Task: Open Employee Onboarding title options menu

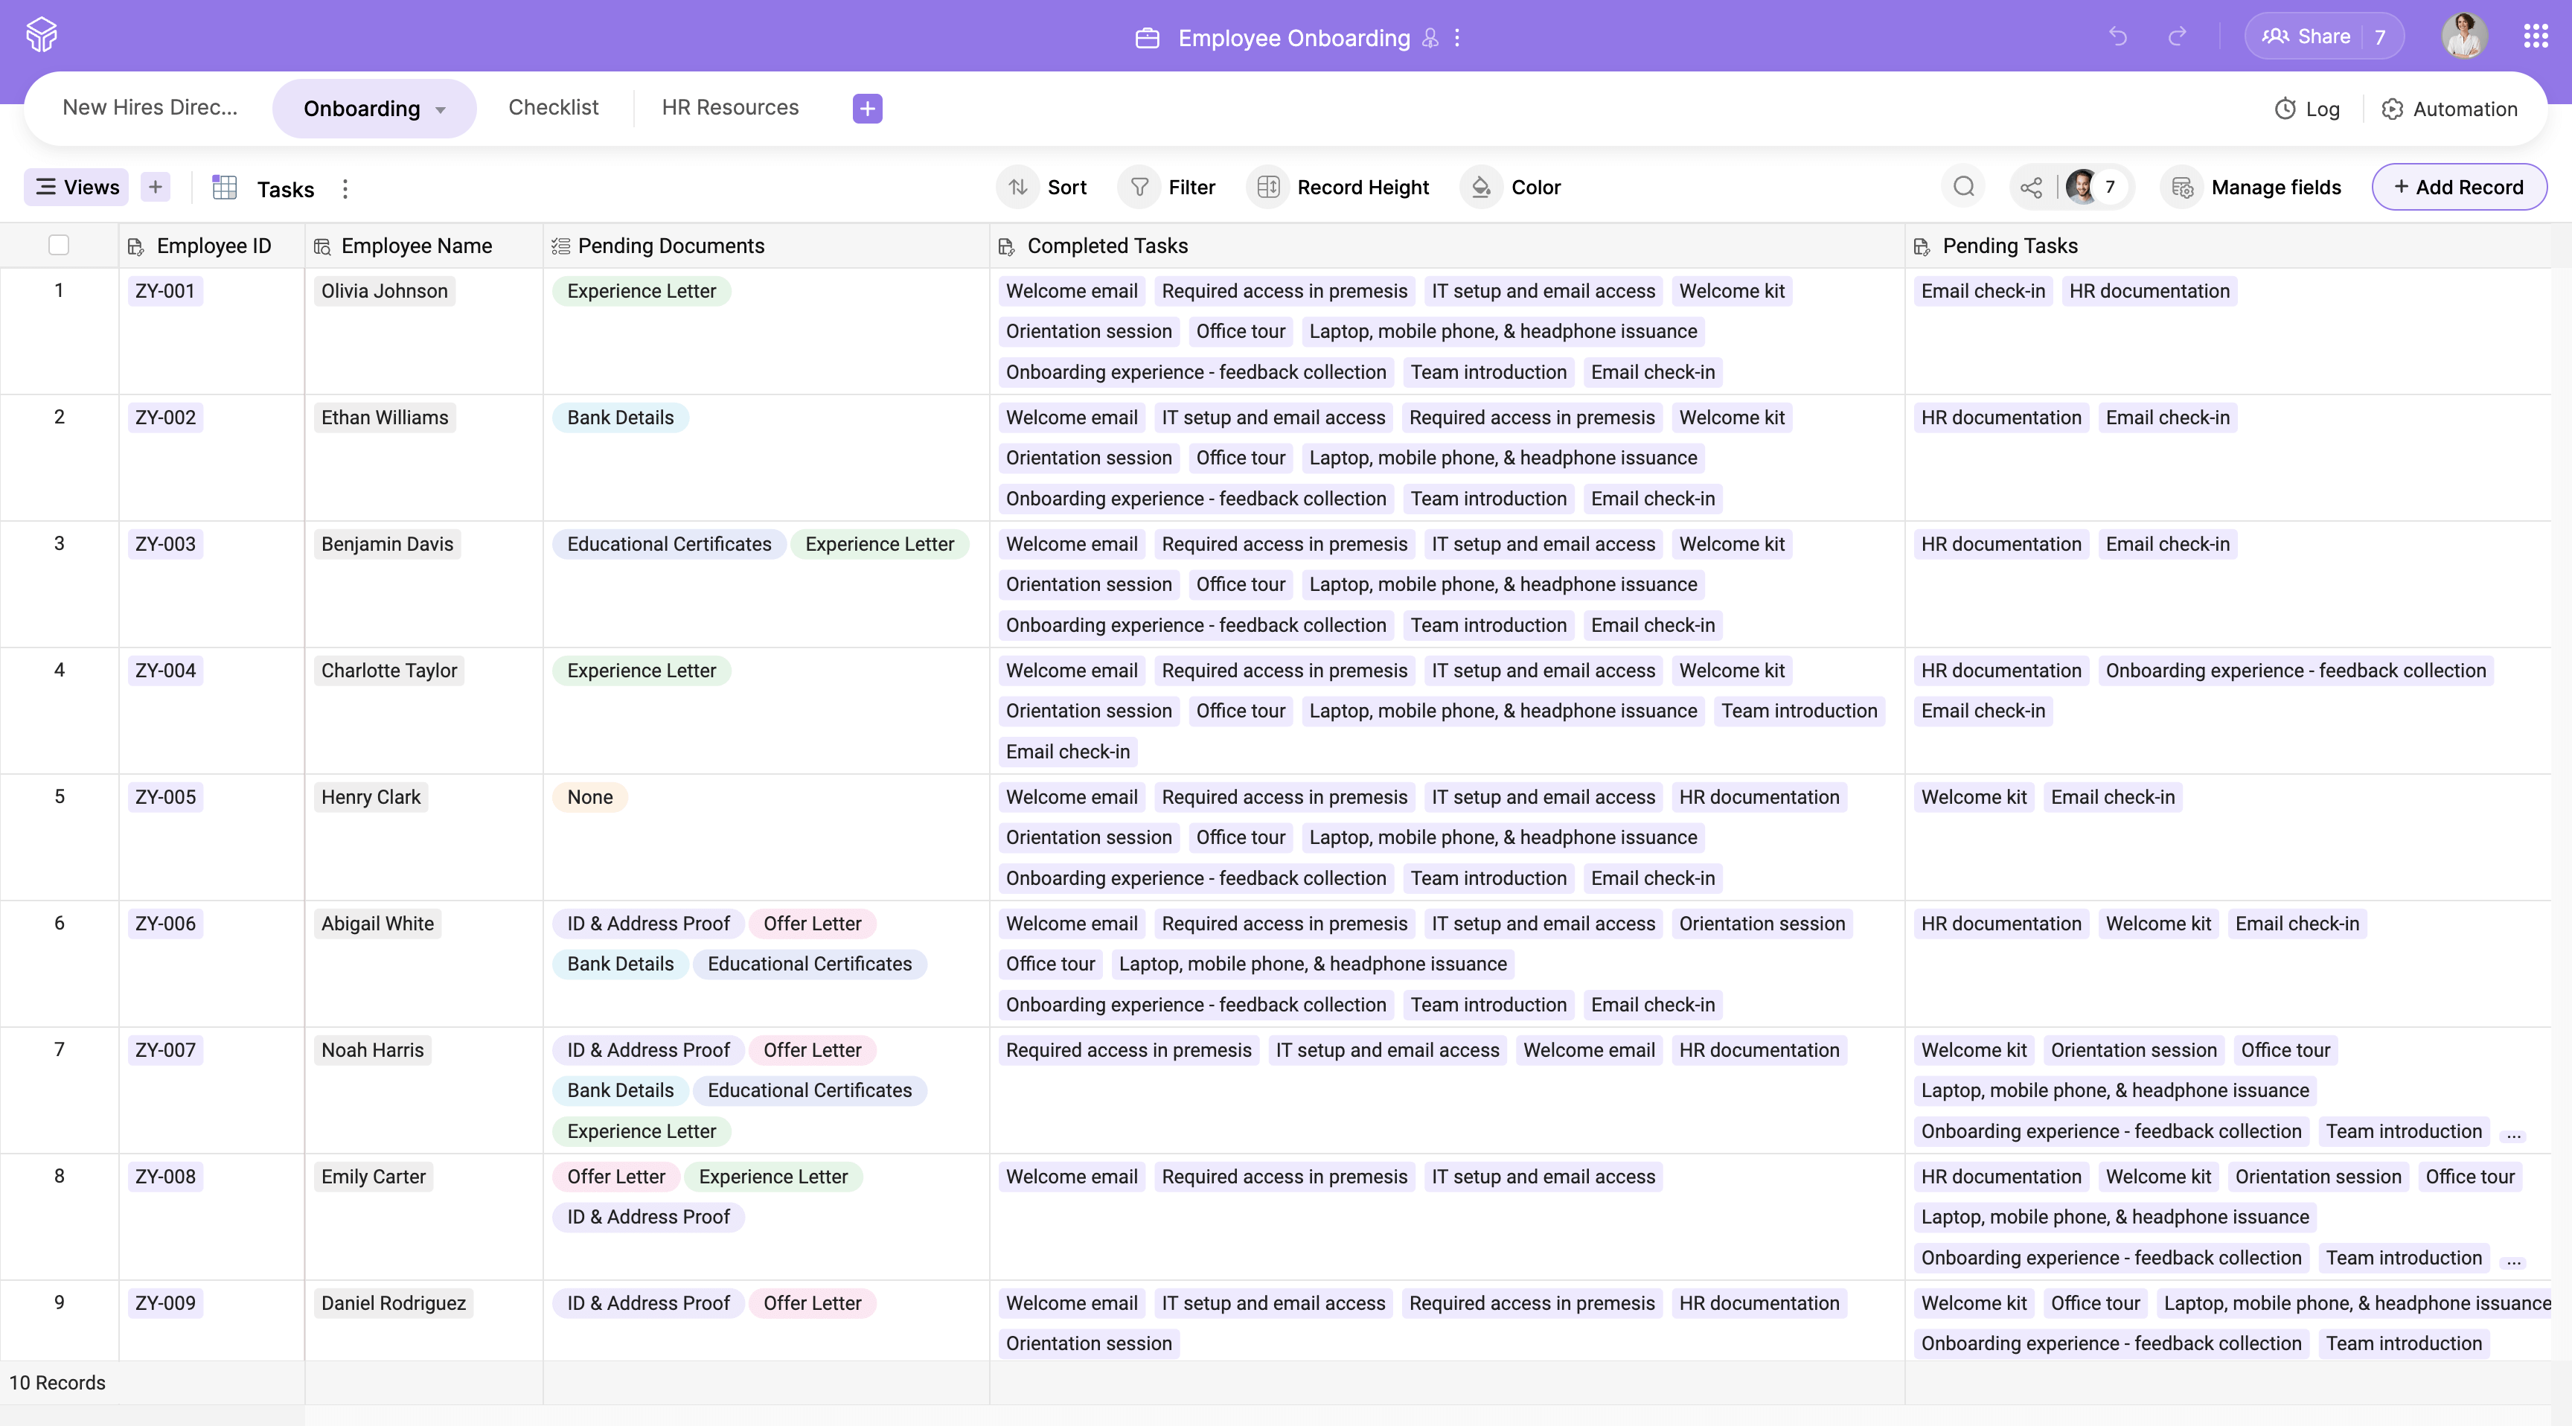Action: coord(1456,38)
